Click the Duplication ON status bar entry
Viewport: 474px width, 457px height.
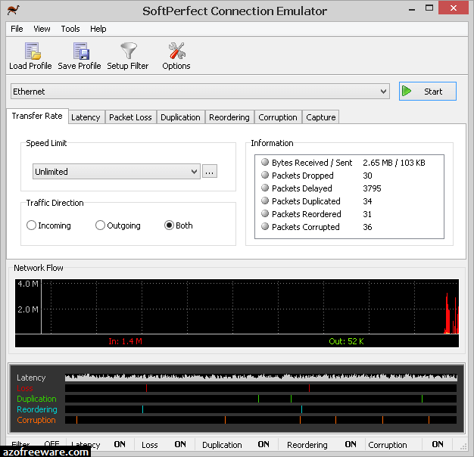coord(235,444)
